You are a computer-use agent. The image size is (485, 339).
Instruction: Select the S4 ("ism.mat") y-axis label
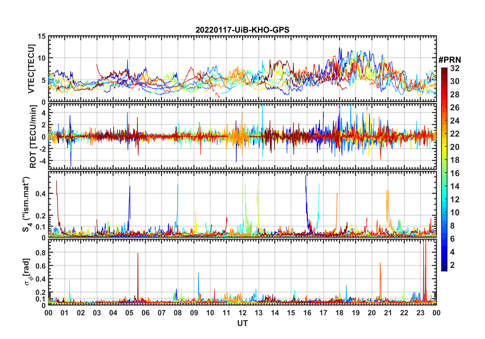[27, 204]
